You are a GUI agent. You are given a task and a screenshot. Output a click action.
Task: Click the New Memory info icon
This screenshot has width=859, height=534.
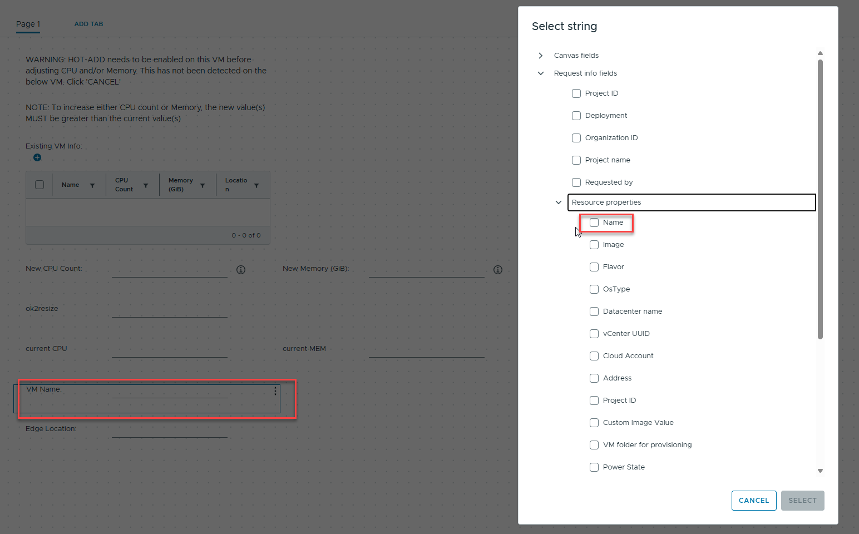(x=498, y=270)
